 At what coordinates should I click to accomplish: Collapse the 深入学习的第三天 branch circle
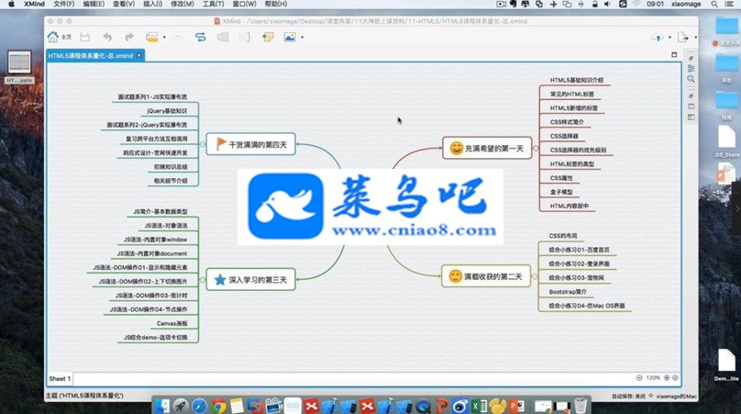(x=203, y=280)
